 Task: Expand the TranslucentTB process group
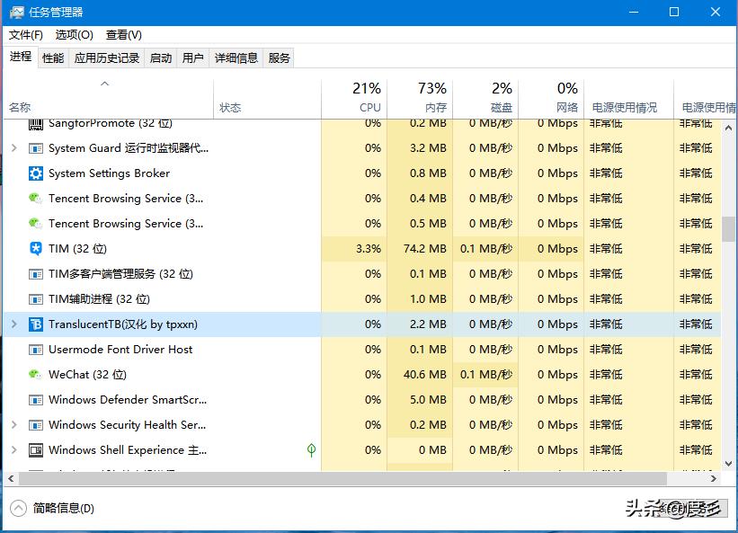click(14, 324)
